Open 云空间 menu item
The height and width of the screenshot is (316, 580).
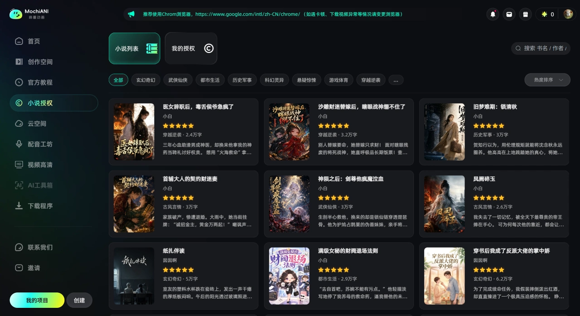(53, 124)
